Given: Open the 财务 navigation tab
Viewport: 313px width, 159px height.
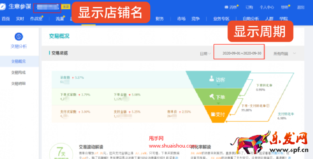Looking at the screenshot, I should 160,19.
